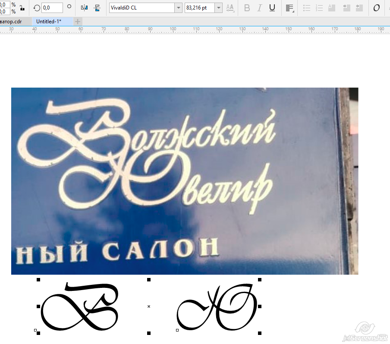This screenshot has height=344, width=390.
Task: Click the VivaldiD CL font name field
Action: click(142, 8)
